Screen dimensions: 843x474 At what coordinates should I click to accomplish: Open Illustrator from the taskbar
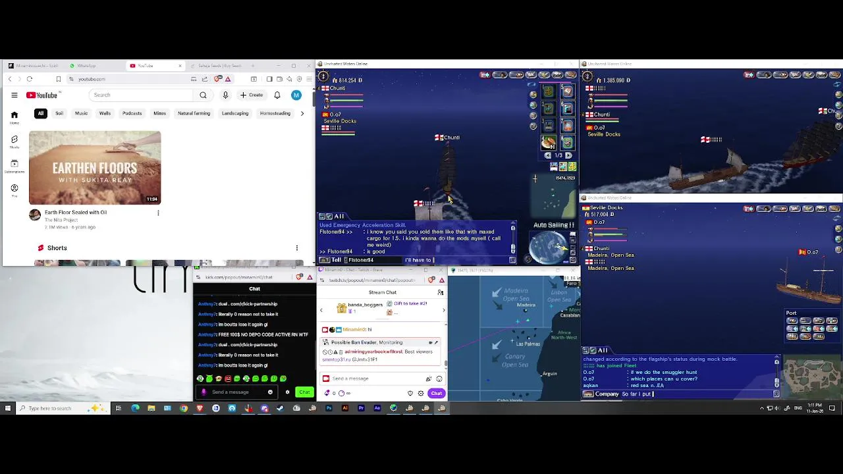(345, 408)
